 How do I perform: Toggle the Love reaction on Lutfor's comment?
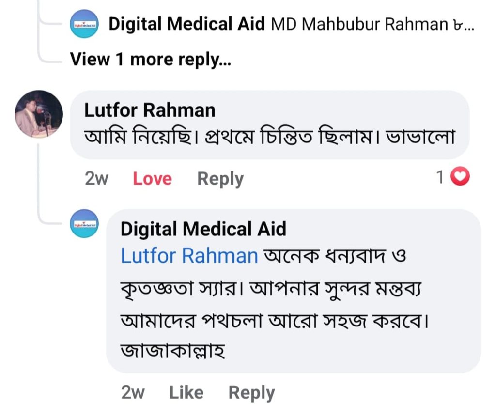tap(152, 179)
